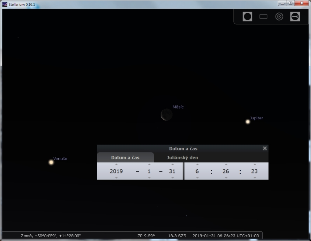This screenshot has width=311, height=241.
Task: Increase the minutes with up arrow
Action: point(226,164)
